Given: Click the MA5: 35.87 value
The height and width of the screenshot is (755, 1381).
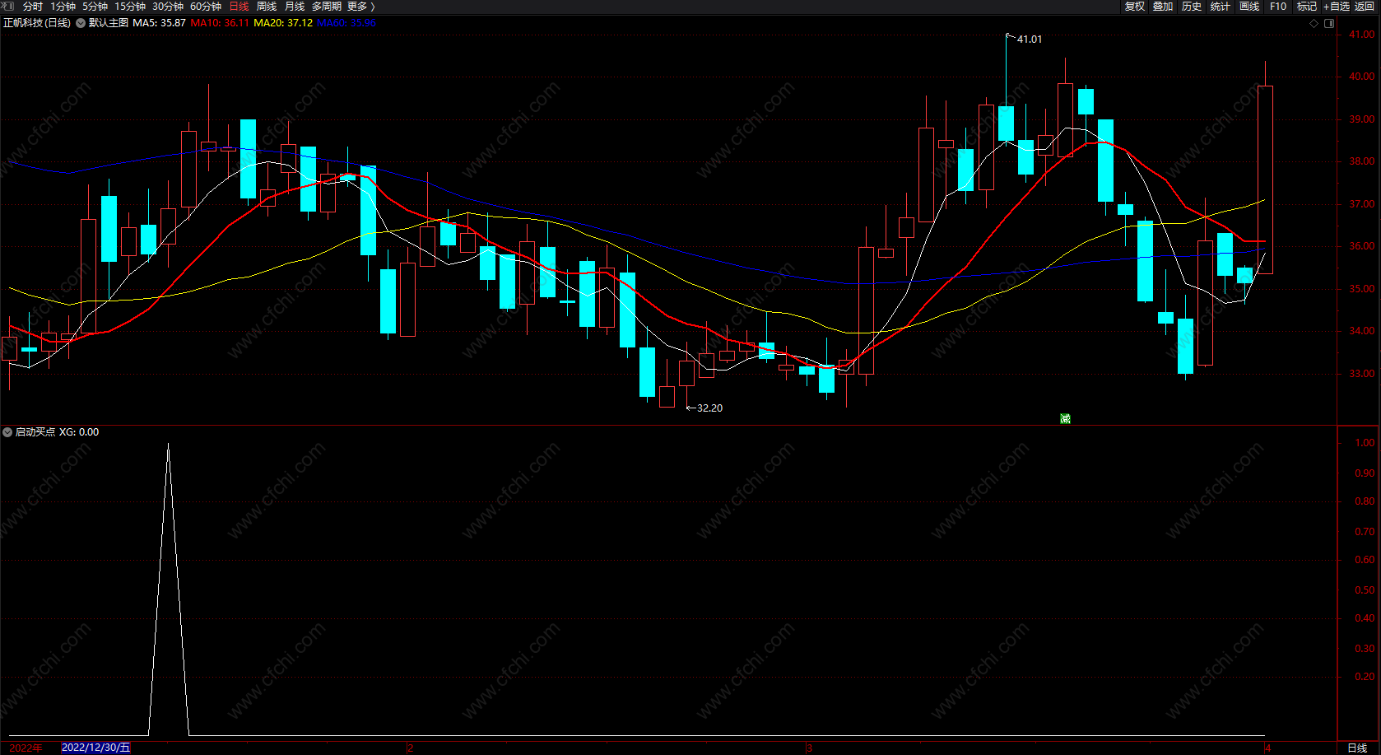Looking at the screenshot, I should point(160,23).
